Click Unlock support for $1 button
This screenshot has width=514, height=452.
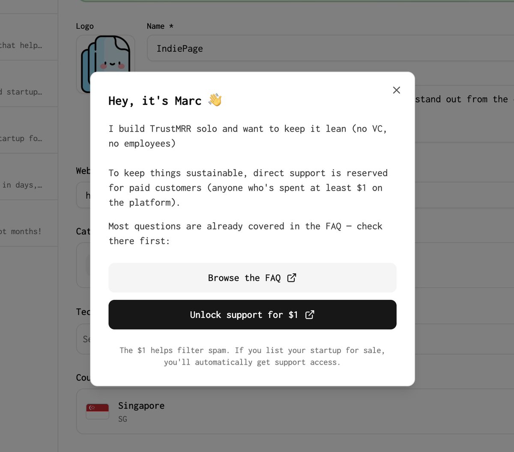tap(252, 314)
